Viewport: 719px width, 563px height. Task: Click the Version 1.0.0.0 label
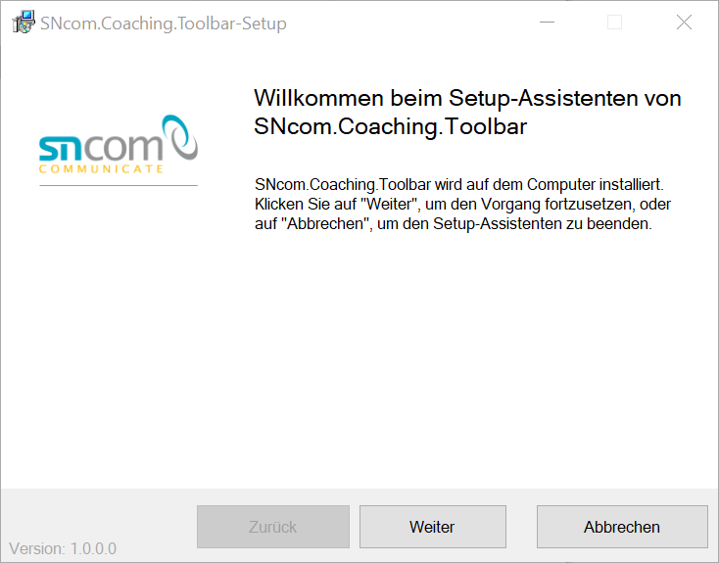coord(63,548)
